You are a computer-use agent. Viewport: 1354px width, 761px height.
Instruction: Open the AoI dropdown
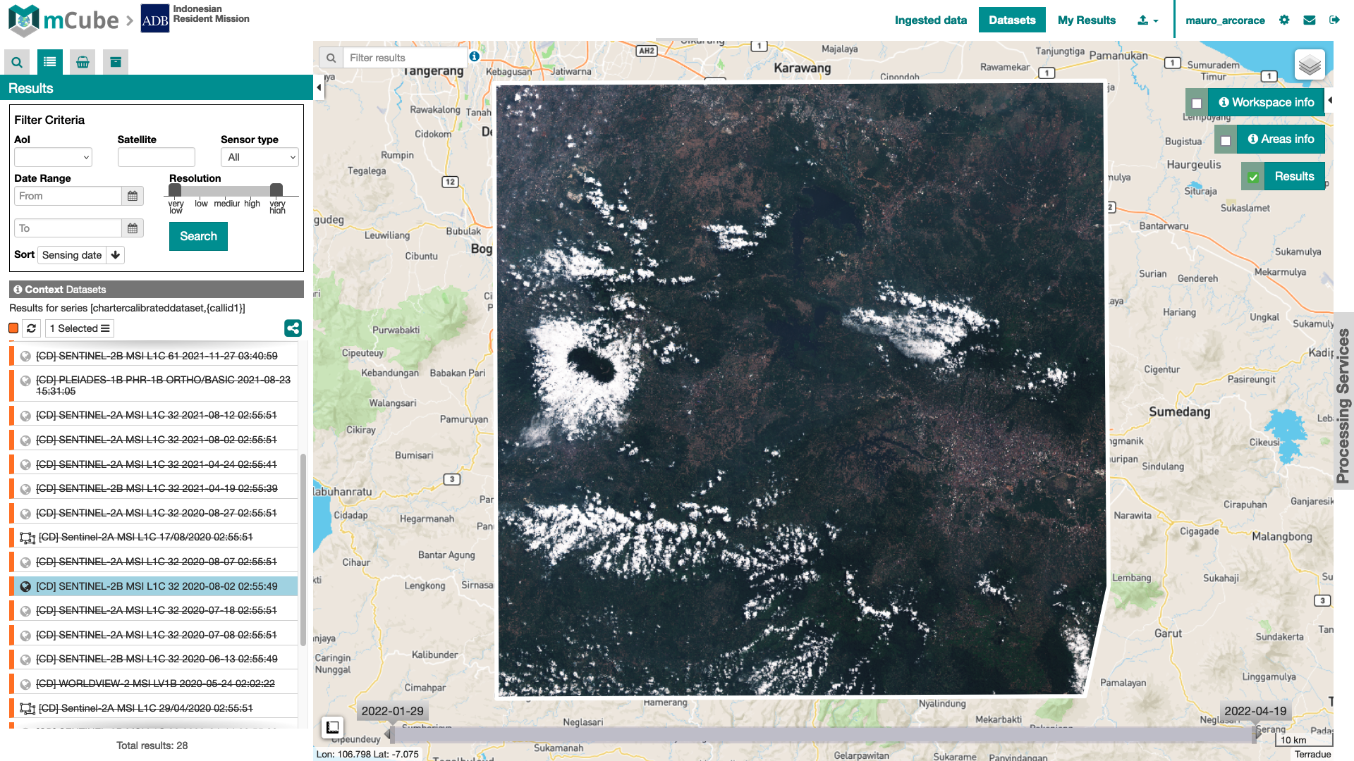click(x=53, y=157)
